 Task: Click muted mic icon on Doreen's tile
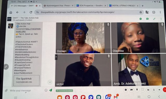pyautogui.click(x=108, y=25)
